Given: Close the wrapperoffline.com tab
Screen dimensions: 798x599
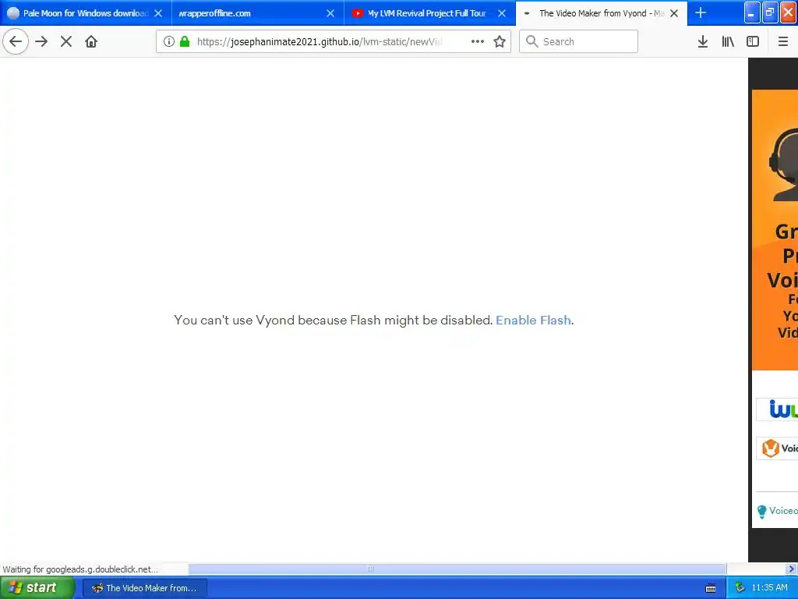Looking at the screenshot, I should (x=330, y=13).
